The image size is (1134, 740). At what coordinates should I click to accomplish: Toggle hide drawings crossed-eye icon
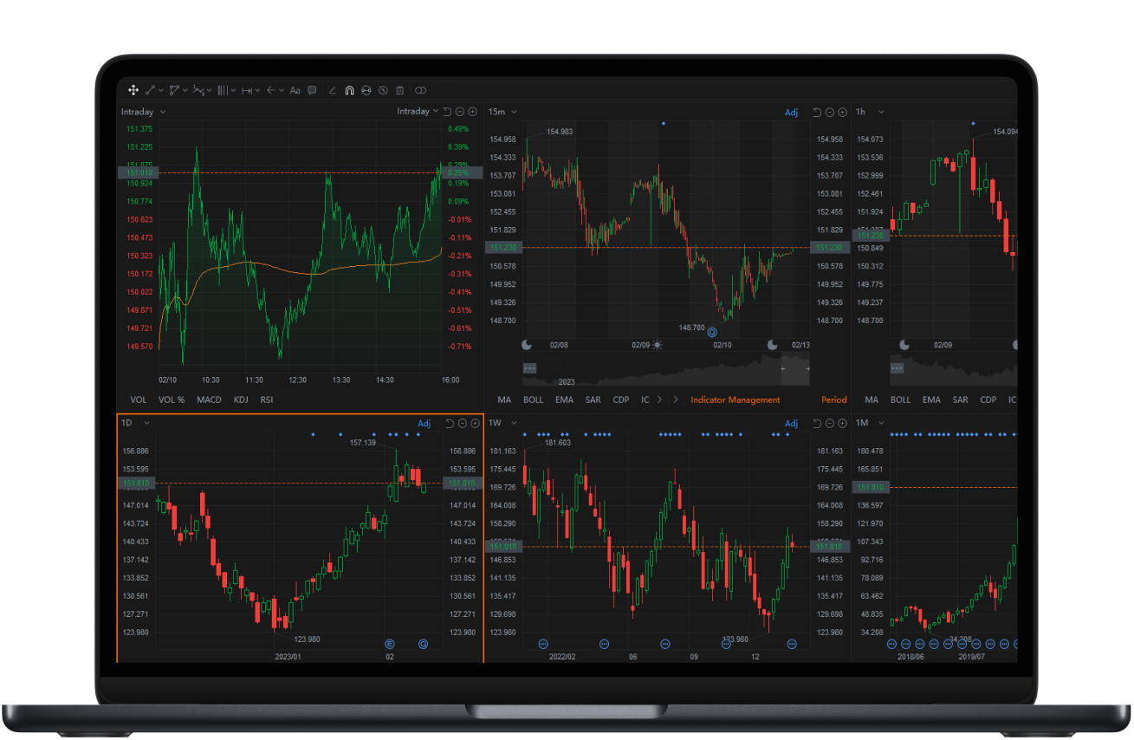pyautogui.click(x=382, y=90)
